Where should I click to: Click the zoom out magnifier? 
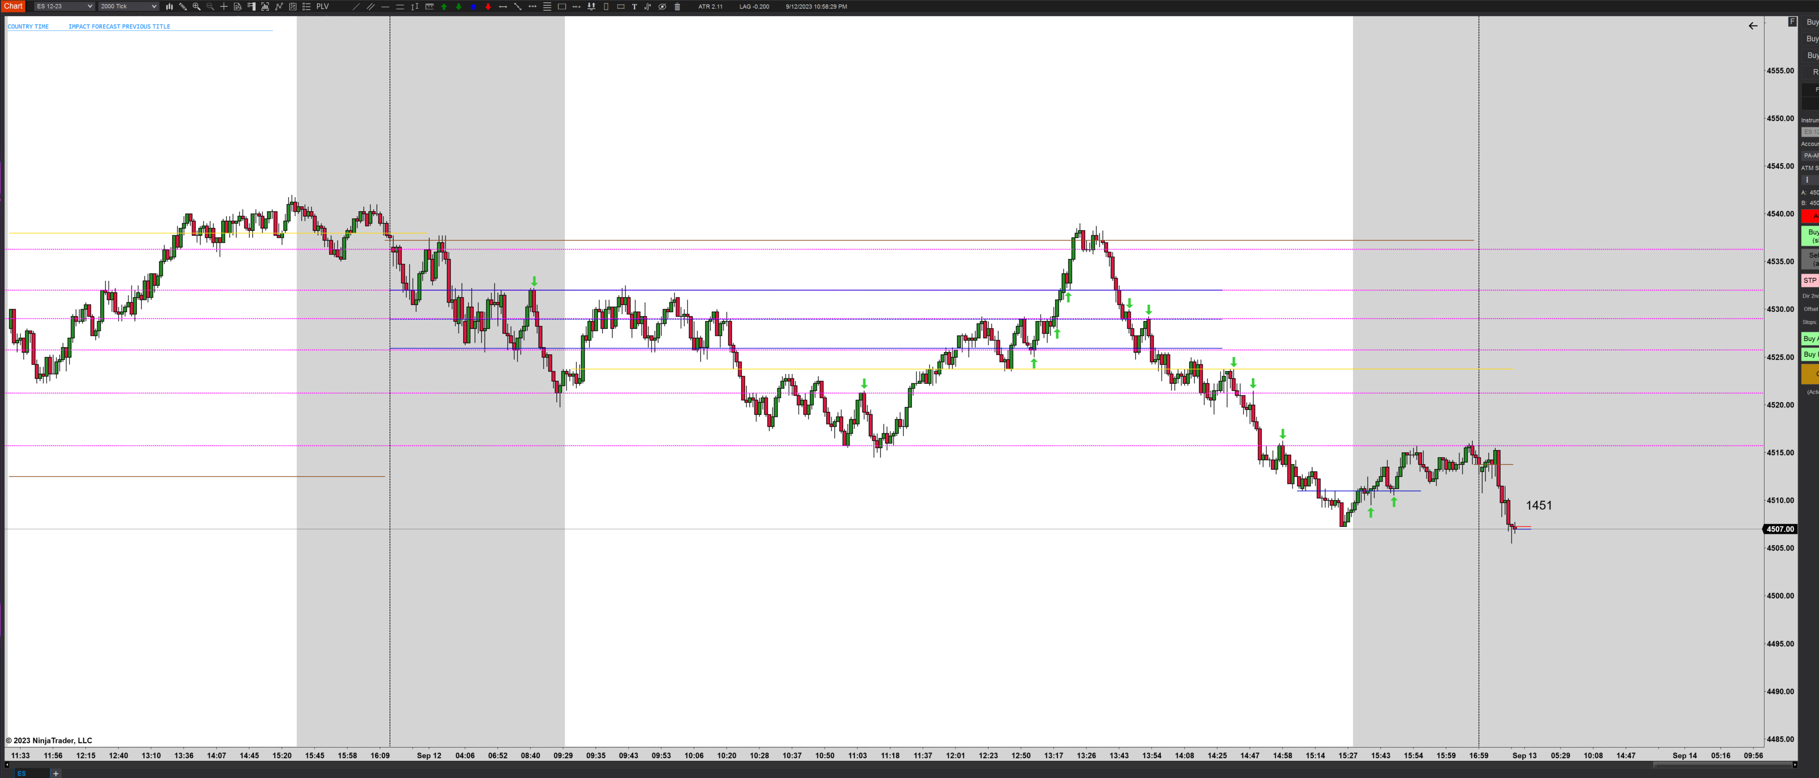point(210,6)
